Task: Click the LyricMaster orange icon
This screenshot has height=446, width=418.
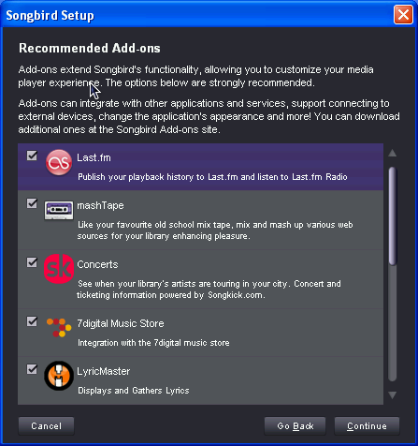Action: click(x=59, y=376)
